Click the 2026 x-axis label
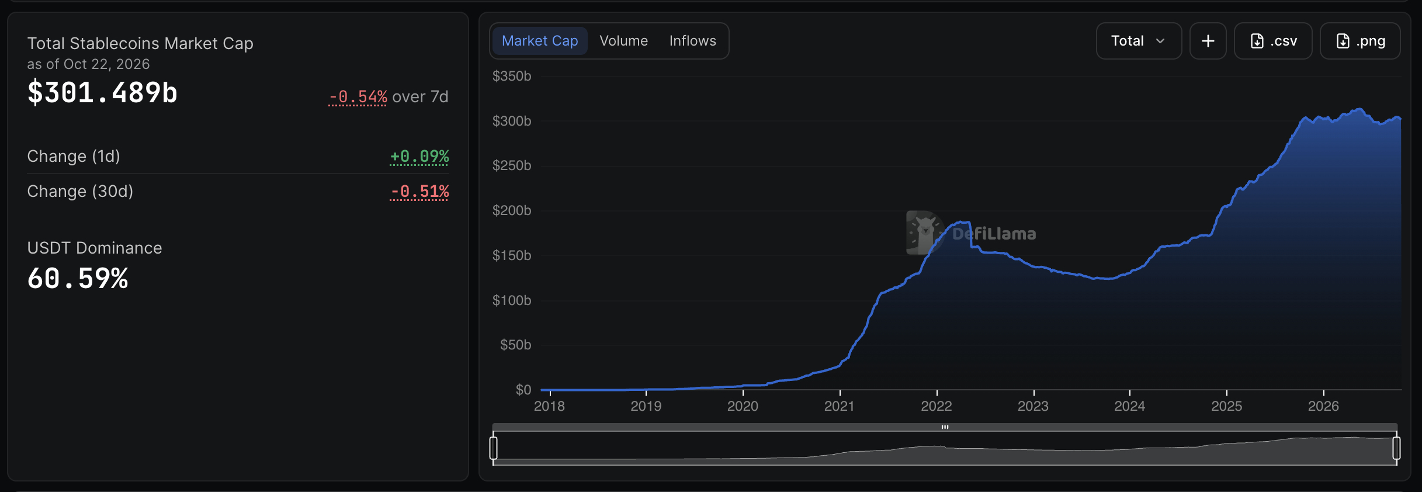Screen dimensions: 1422x492 point(1323,406)
